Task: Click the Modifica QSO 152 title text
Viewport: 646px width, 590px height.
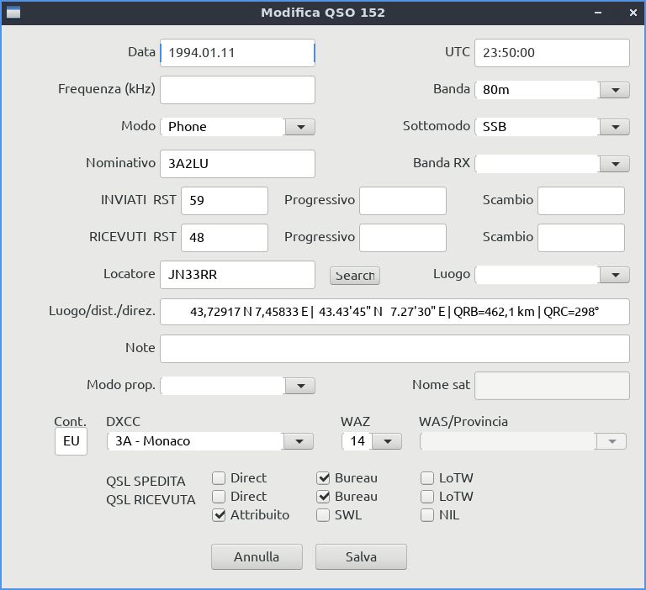Action: point(323,13)
